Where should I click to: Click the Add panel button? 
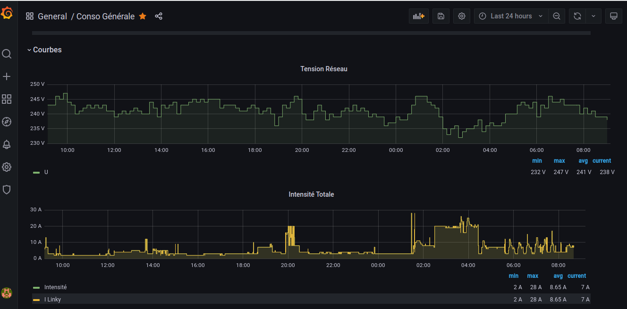click(x=418, y=16)
